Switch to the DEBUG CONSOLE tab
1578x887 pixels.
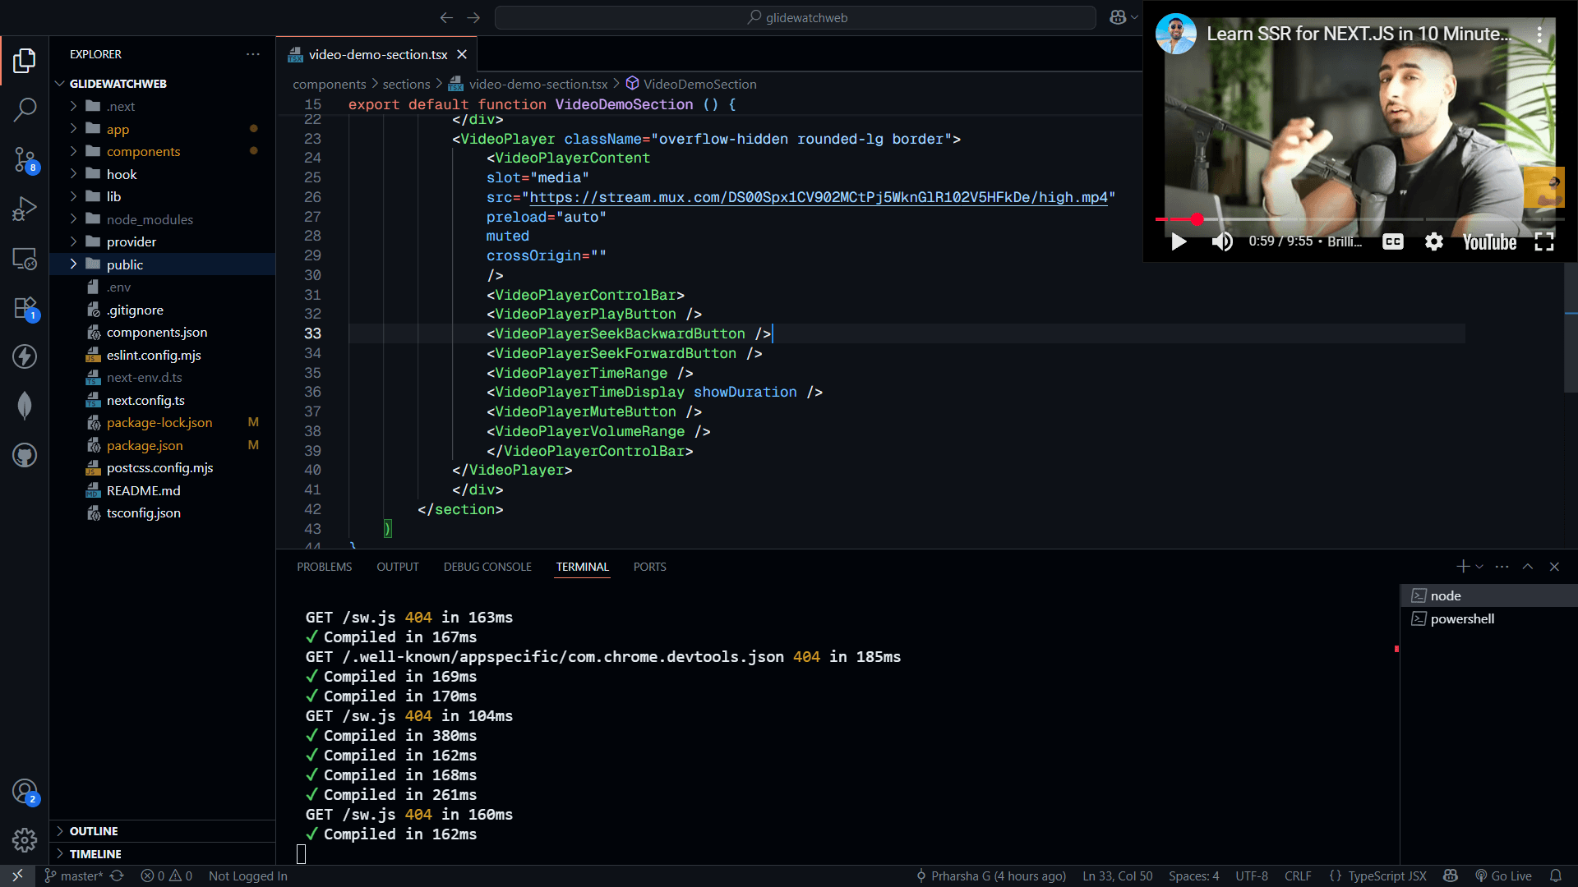pos(487,567)
